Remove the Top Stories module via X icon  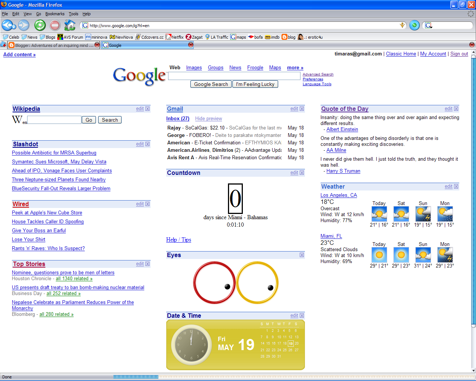148,264
